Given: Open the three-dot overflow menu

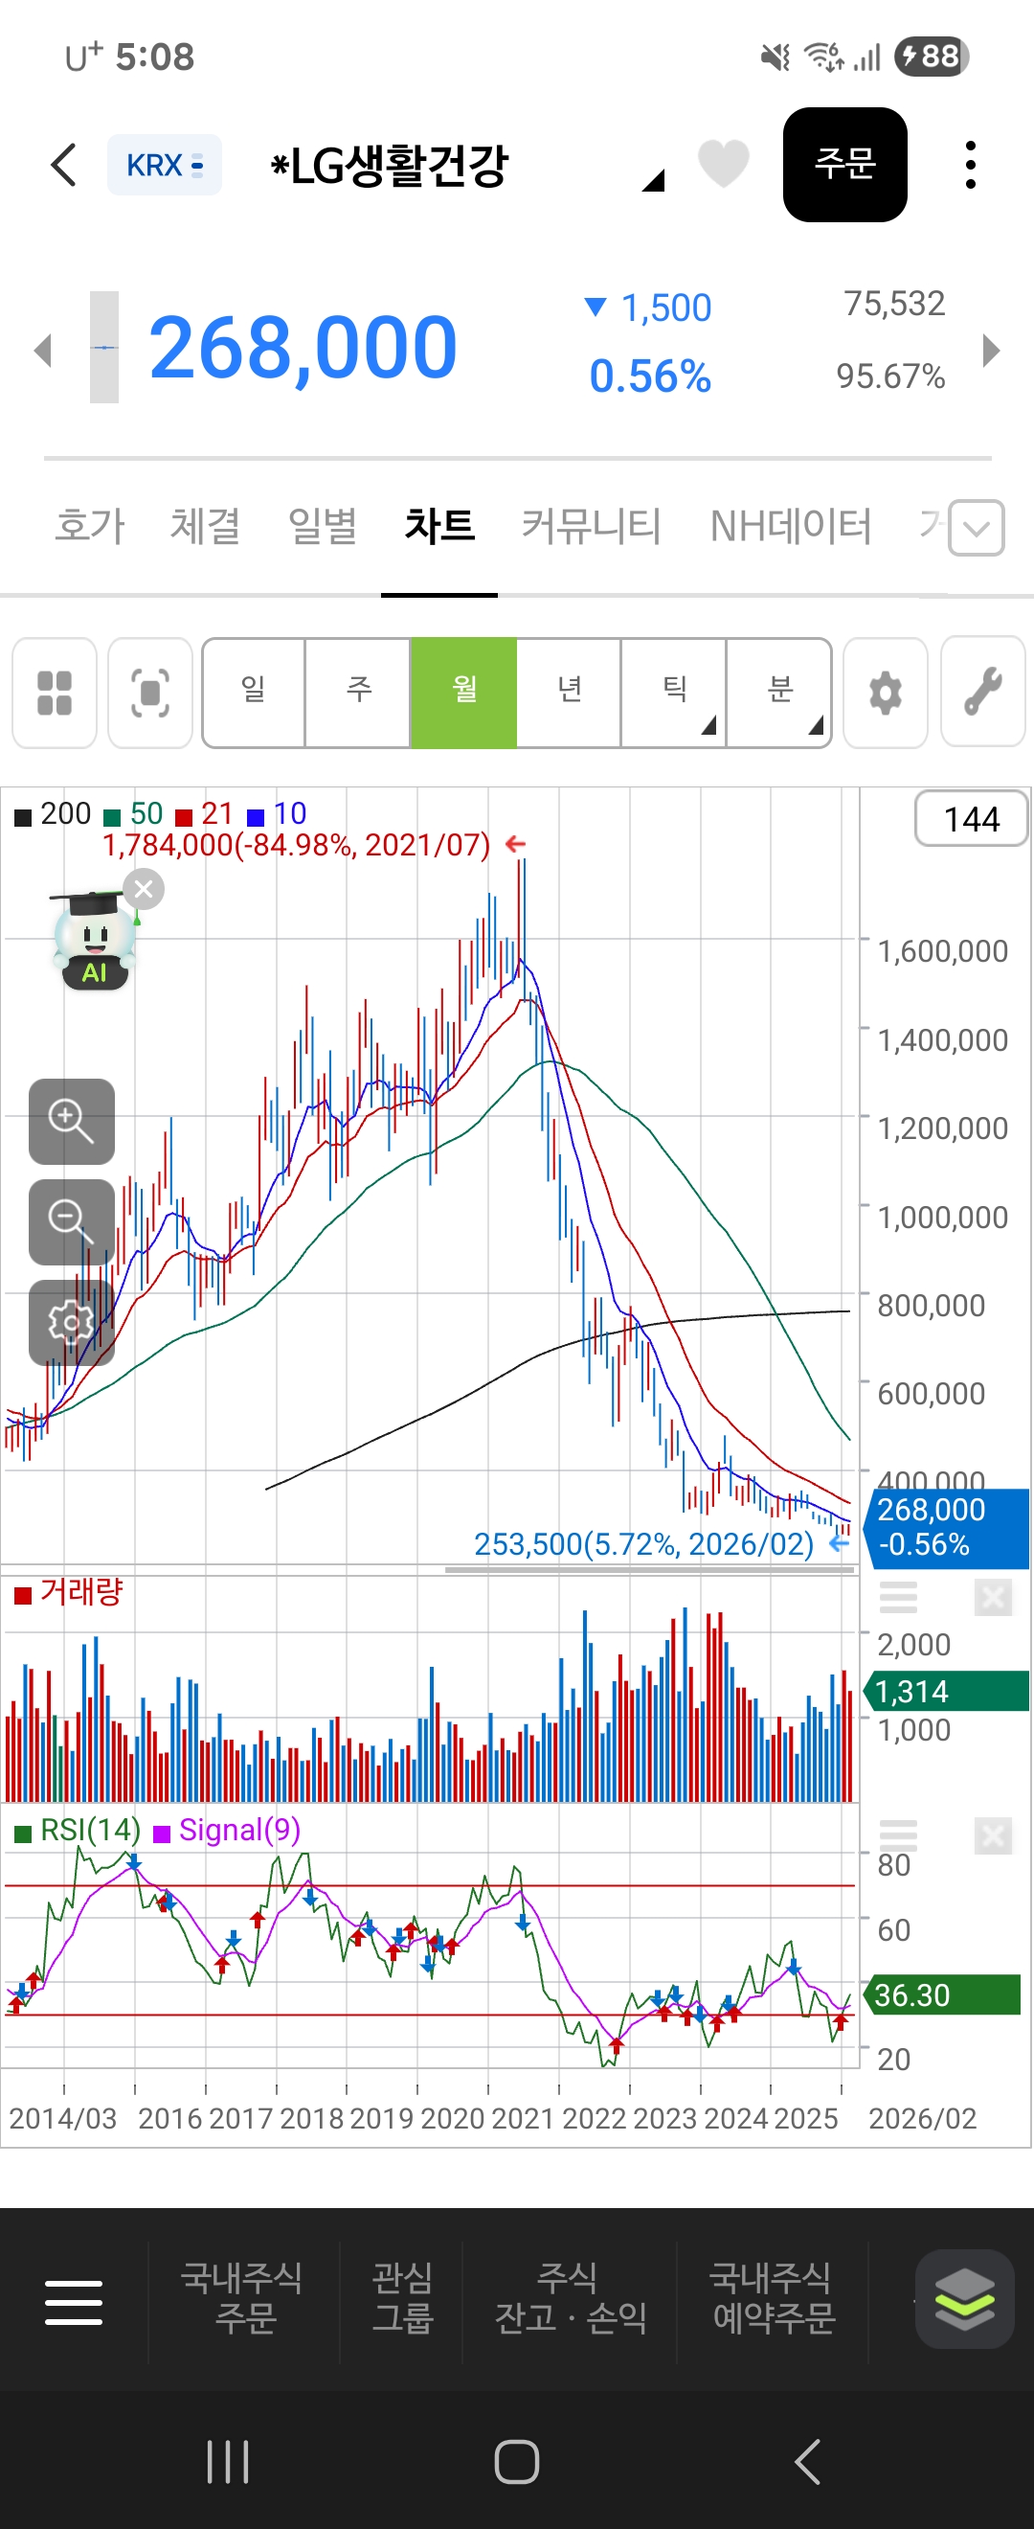Looking at the screenshot, I should [x=969, y=165].
